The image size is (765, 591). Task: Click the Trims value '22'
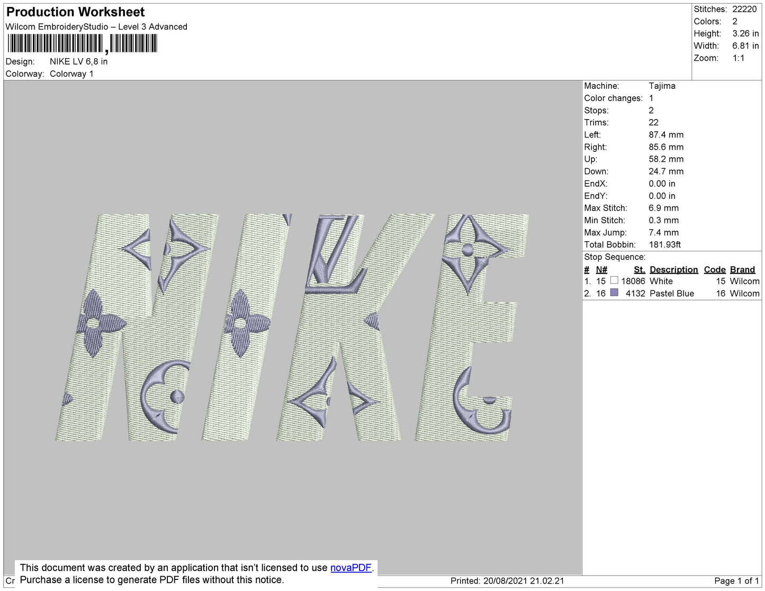pyautogui.click(x=654, y=122)
